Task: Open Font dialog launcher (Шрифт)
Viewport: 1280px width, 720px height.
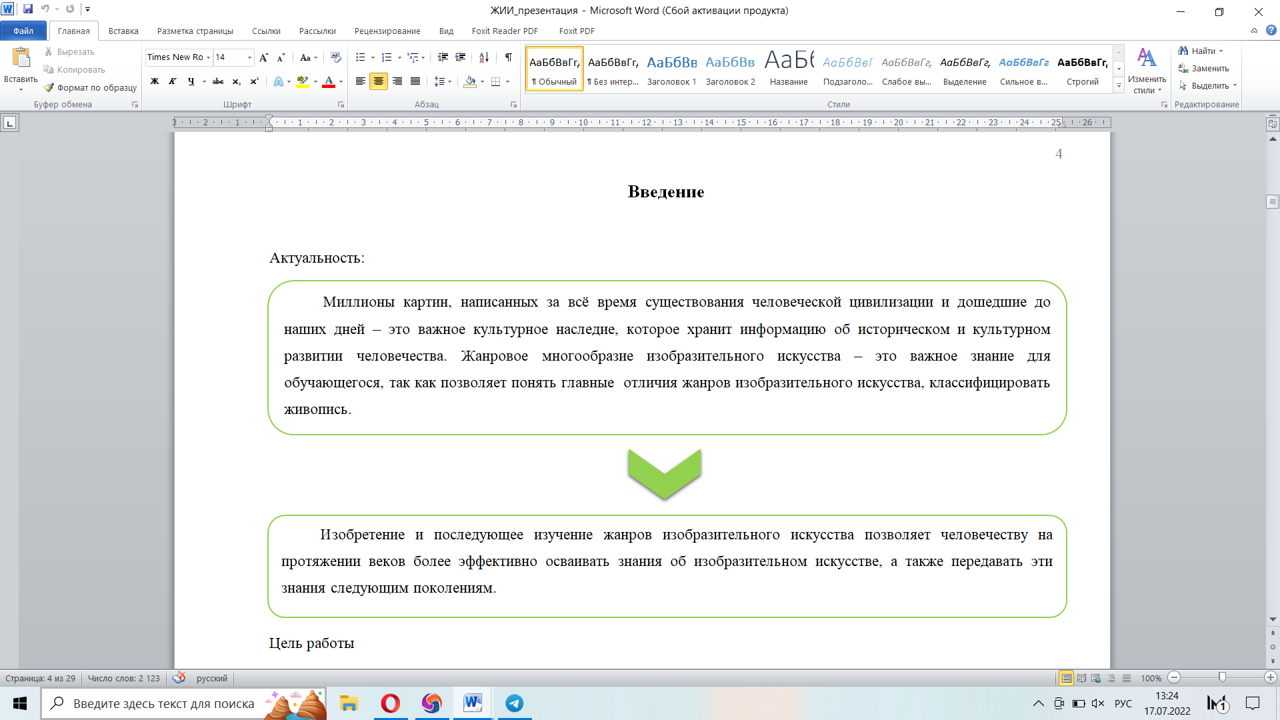Action: click(x=341, y=105)
